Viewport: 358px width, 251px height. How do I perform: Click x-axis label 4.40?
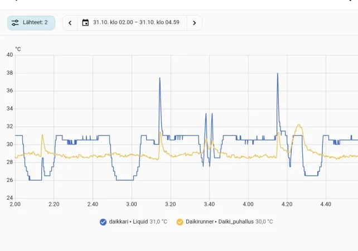click(326, 204)
